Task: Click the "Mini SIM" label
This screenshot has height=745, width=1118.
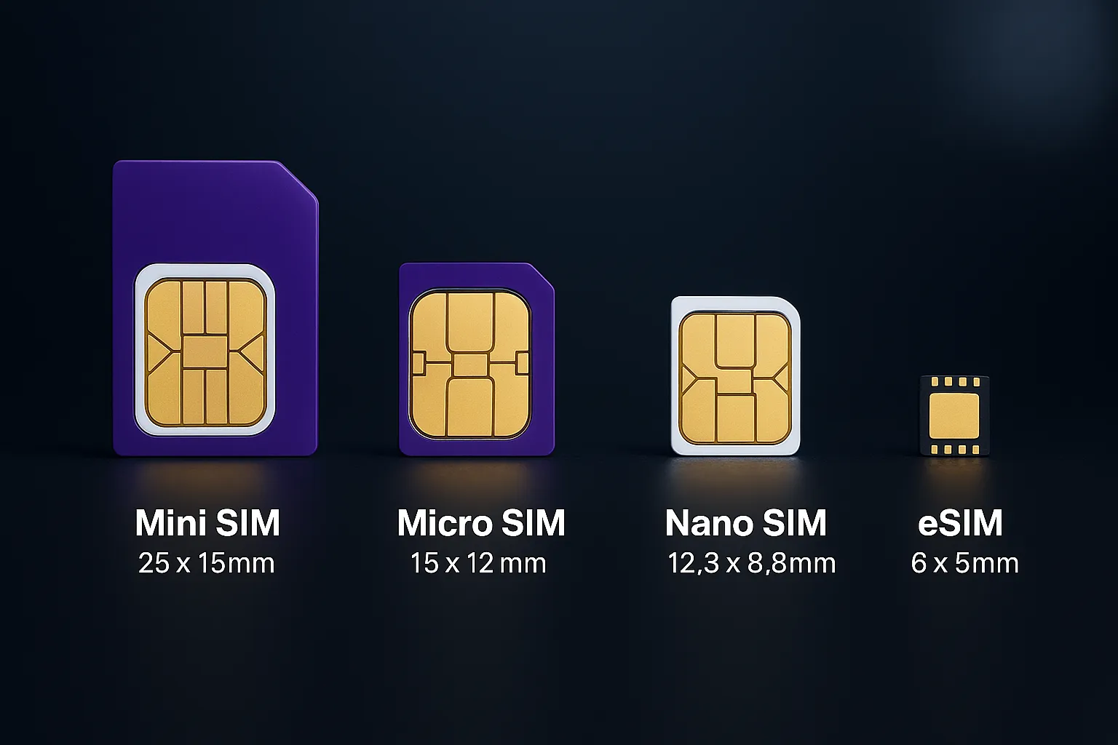Action: (207, 523)
